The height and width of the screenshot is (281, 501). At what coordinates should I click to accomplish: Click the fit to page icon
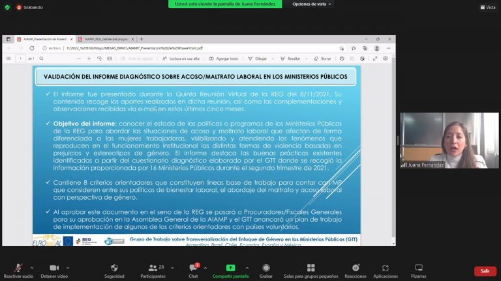110,59
